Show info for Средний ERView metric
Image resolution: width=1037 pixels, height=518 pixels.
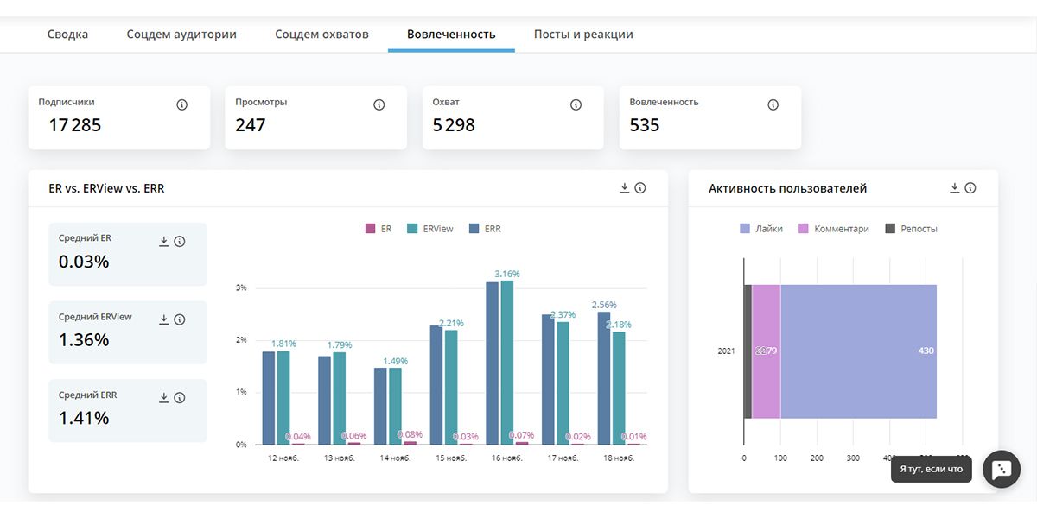click(x=180, y=319)
